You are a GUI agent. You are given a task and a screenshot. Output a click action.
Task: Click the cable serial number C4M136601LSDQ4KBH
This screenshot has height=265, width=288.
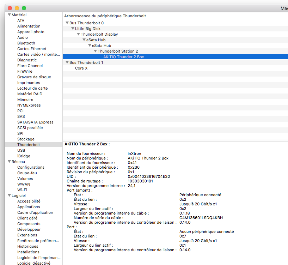201,218
